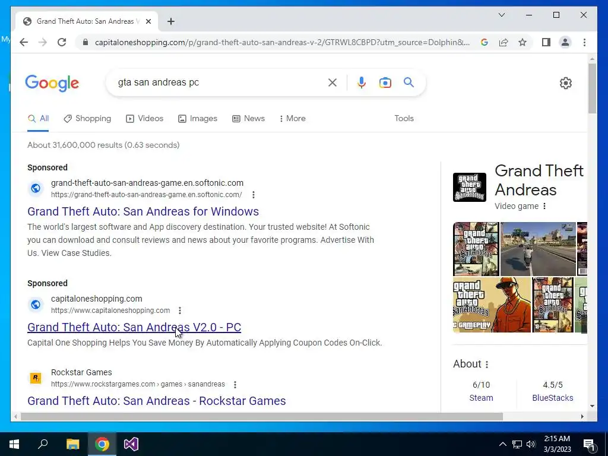
Task: Open the Windows Start menu
Action: (x=14, y=444)
